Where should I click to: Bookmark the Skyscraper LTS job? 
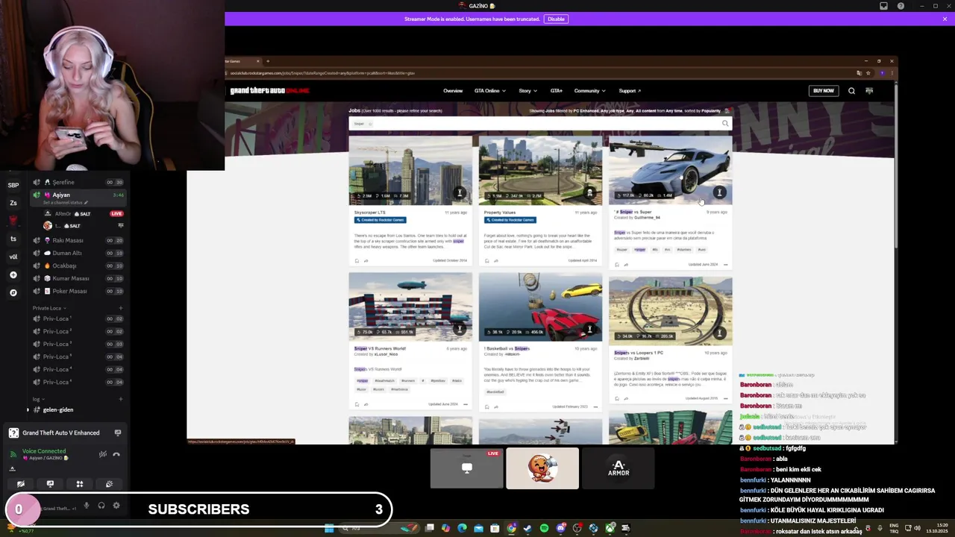pos(357,260)
